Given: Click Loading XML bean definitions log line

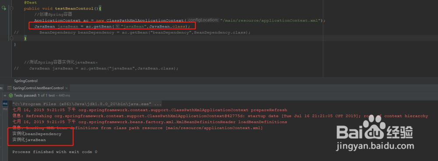Looking at the screenshot, I should pyautogui.click(x=138, y=128).
